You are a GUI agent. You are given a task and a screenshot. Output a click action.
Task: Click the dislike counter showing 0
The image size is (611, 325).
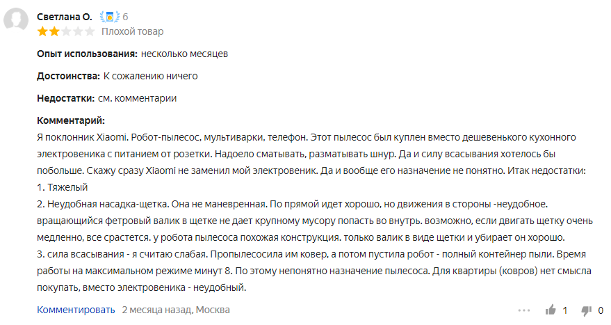pyautogui.click(x=601, y=310)
